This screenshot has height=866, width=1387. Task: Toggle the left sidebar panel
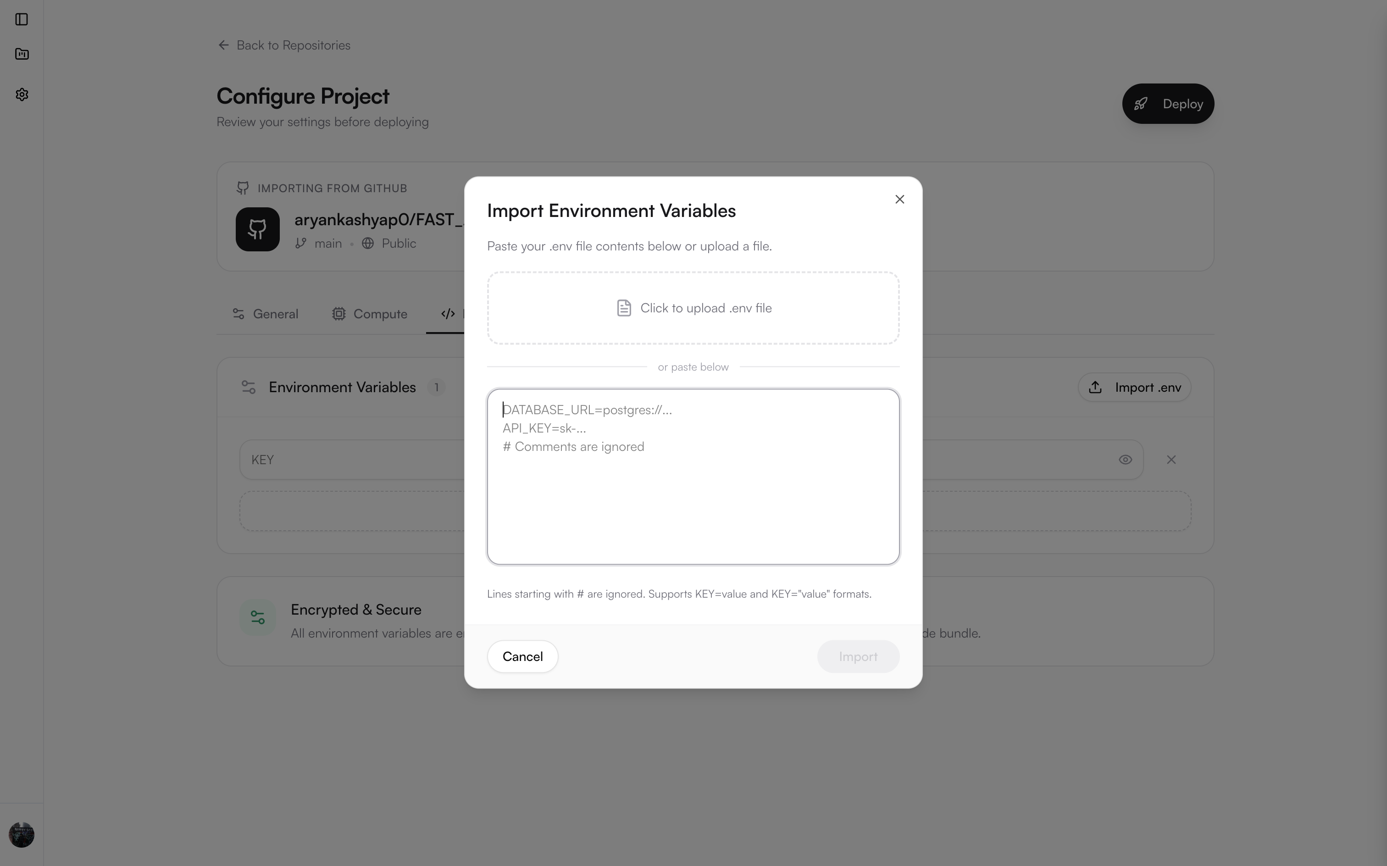[22, 19]
